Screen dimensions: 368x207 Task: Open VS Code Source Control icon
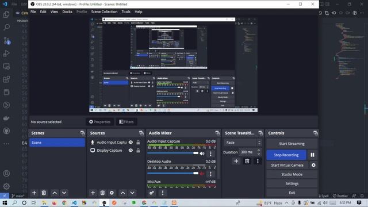(x=6, y=41)
